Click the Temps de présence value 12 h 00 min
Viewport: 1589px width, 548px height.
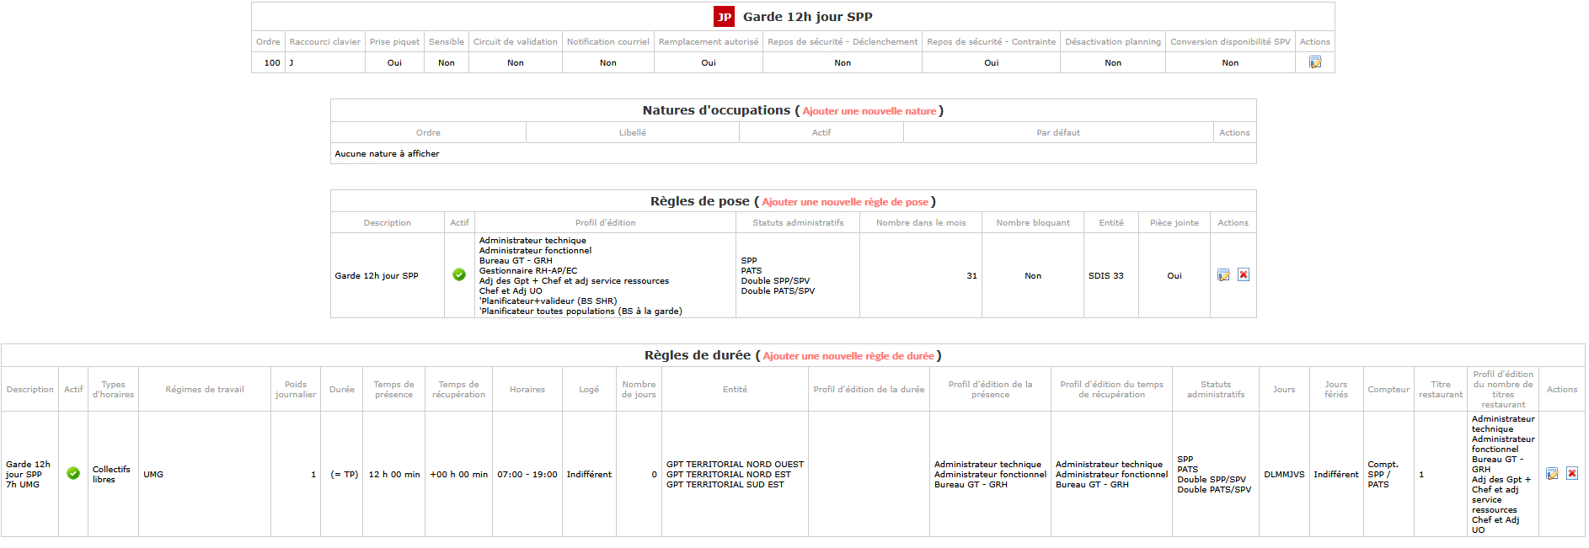click(x=394, y=475)
